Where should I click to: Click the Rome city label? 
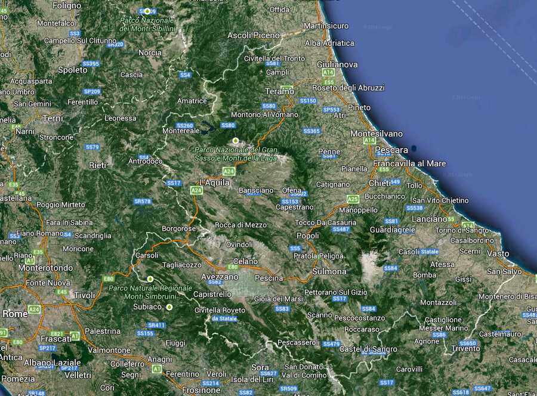15,313
